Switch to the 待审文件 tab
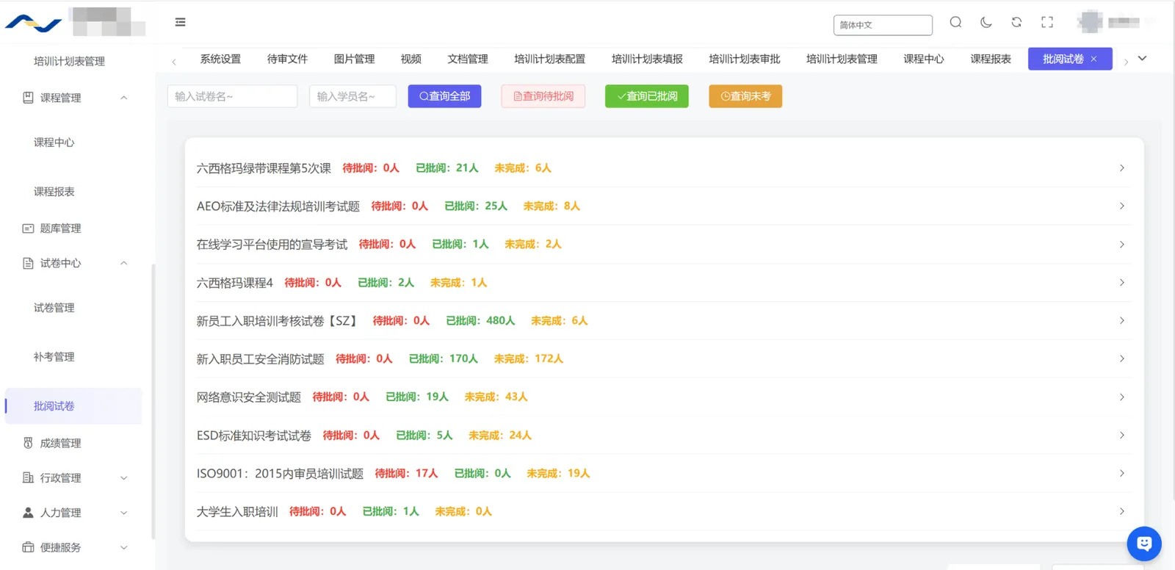 point(287,59)
